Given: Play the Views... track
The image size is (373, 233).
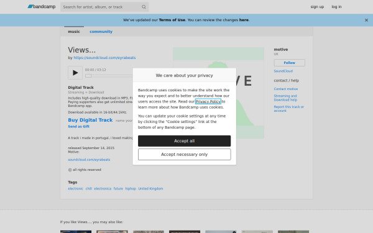Looking at the screenshot, I should [x=75, y=73].
